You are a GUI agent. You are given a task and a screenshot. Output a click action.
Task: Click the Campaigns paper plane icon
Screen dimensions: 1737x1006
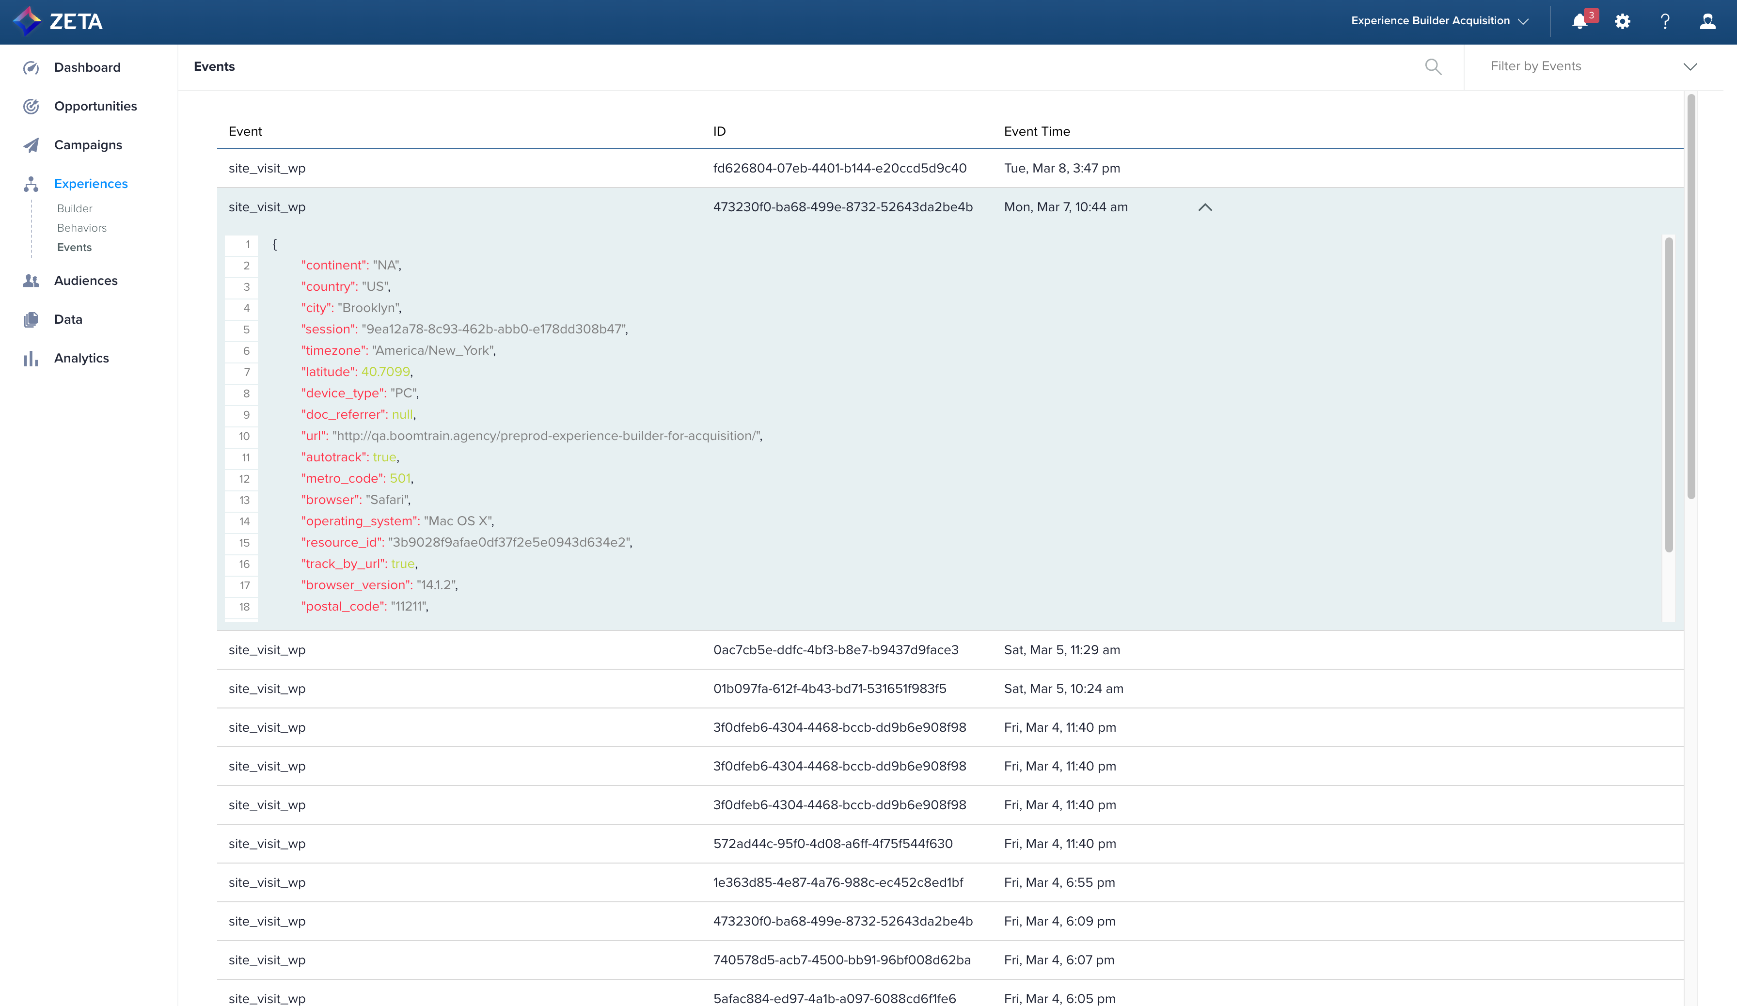(31, 145)
